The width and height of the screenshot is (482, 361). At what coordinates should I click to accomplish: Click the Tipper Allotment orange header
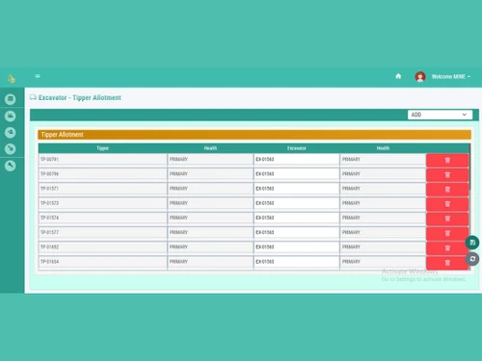coord(254,135)
